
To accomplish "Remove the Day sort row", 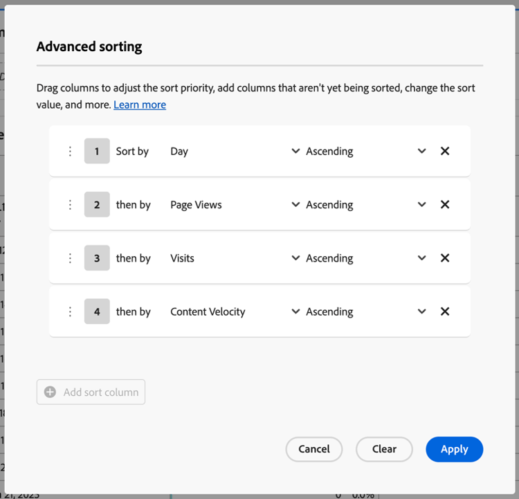I will click(x=445, y=151).
